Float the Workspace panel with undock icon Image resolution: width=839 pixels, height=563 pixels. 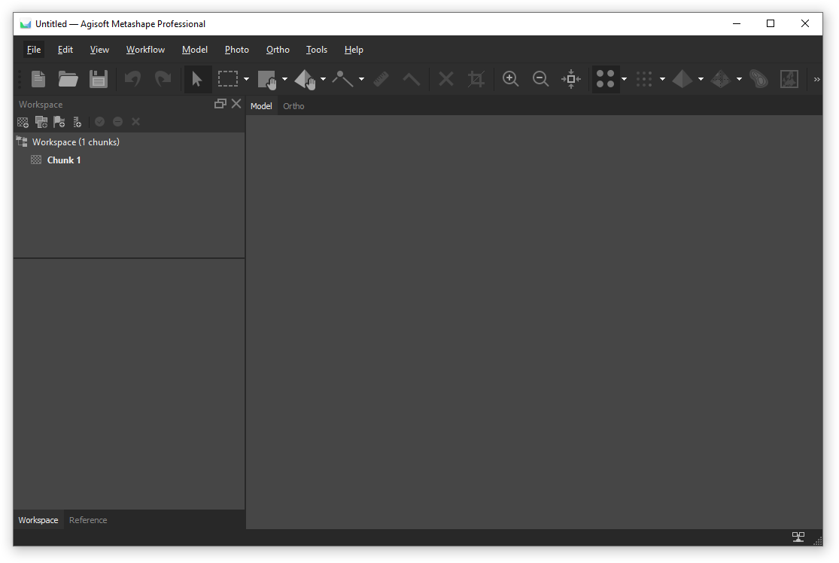click(x=220, y=104)
